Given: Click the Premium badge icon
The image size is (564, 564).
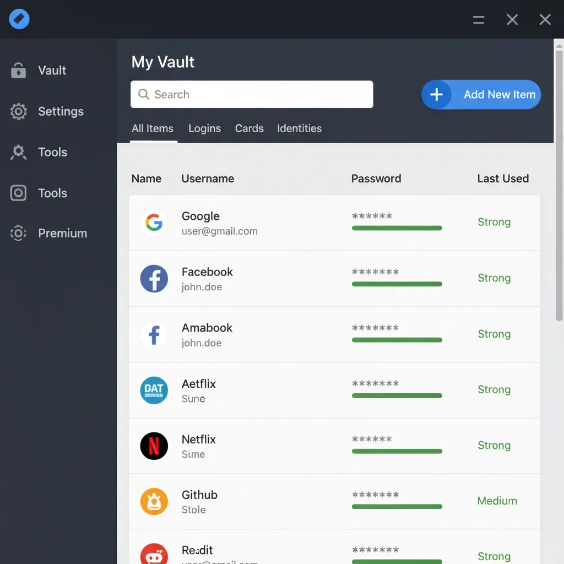Looking at the screenshot, I should pyautogui.click(x=18, y=233).
